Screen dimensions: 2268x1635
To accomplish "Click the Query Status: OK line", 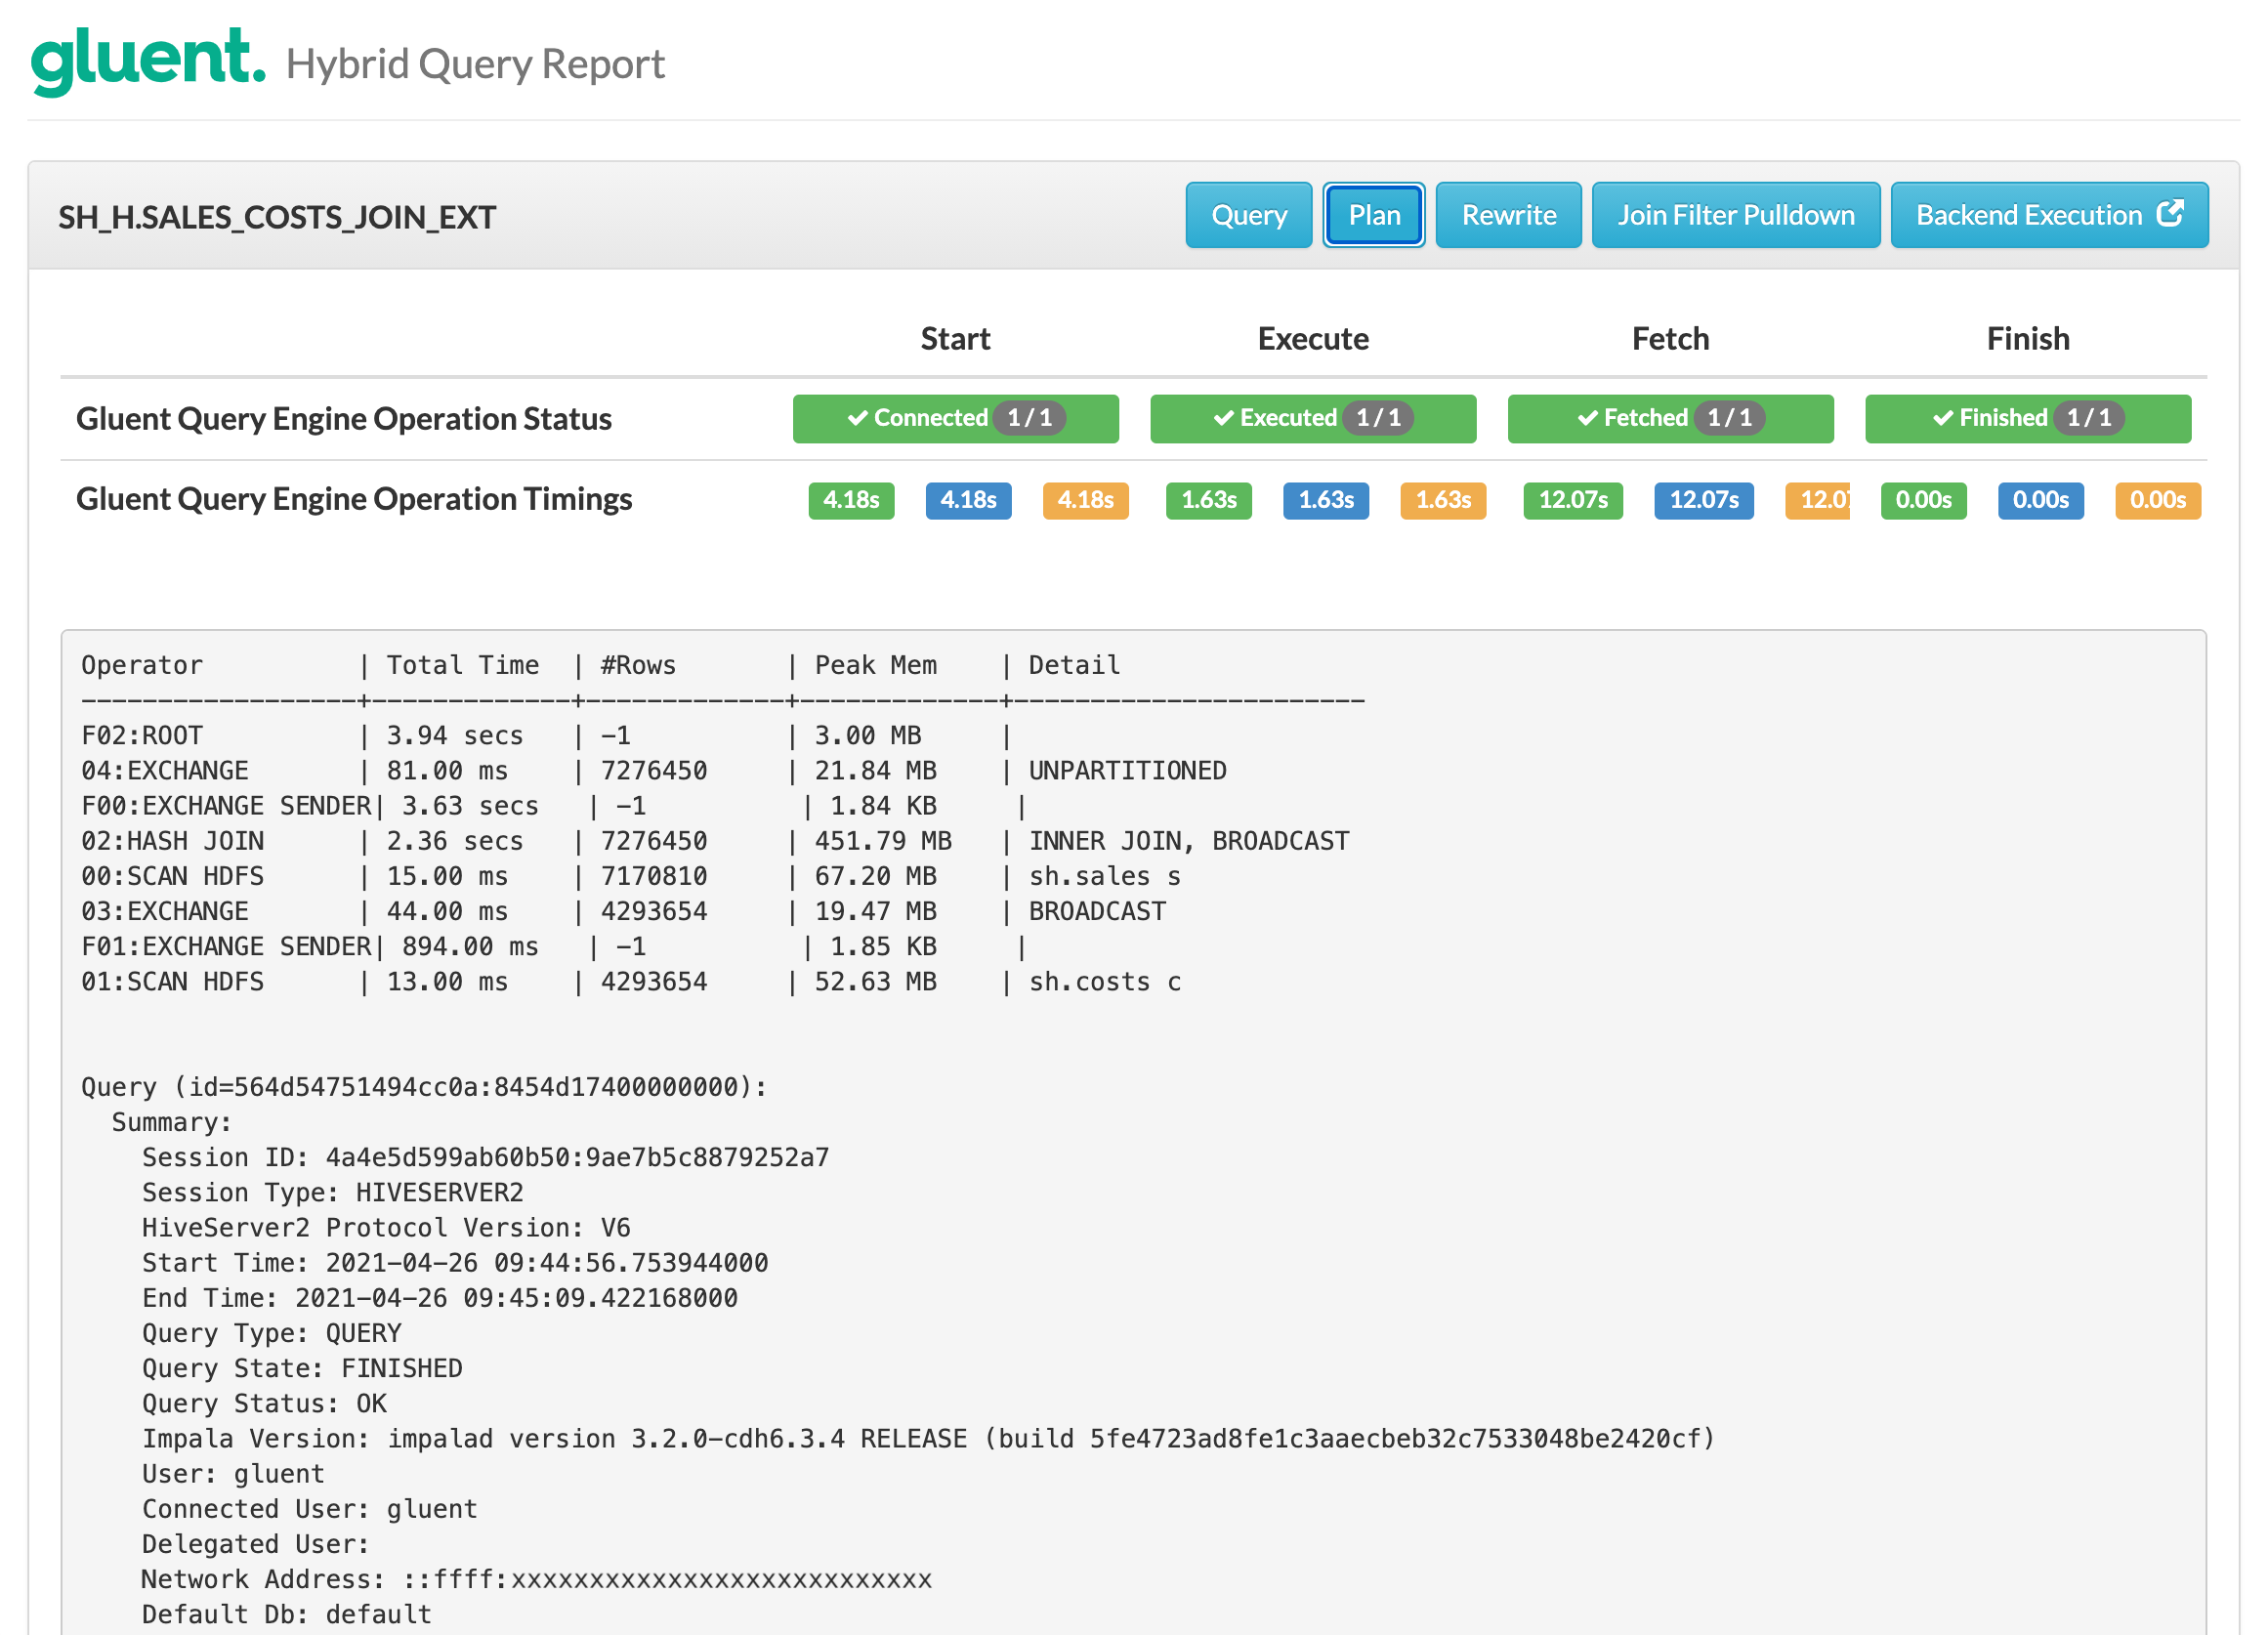I will click(x=264, y=1403).
